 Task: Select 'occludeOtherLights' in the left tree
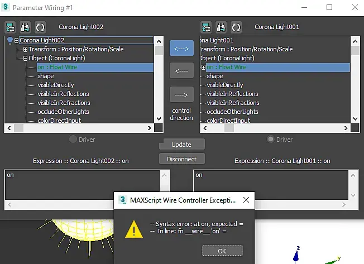pyautogui.click(x=64, y=112)
